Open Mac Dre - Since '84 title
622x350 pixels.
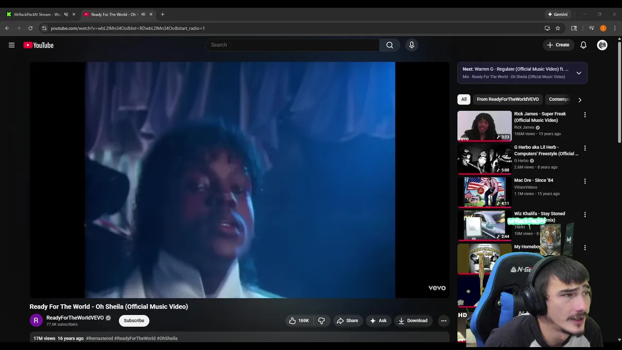534,180
